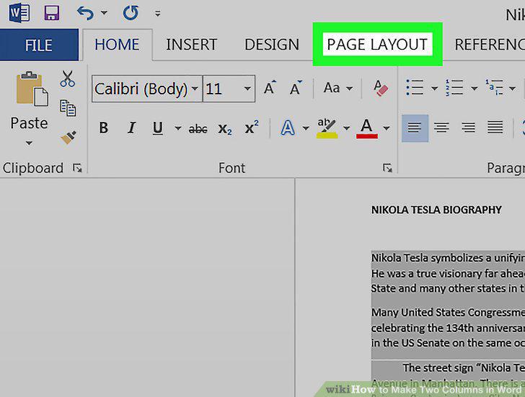Open the Change Case Aa menu
Screen dimensions: 525x397
tap(338, 88)
